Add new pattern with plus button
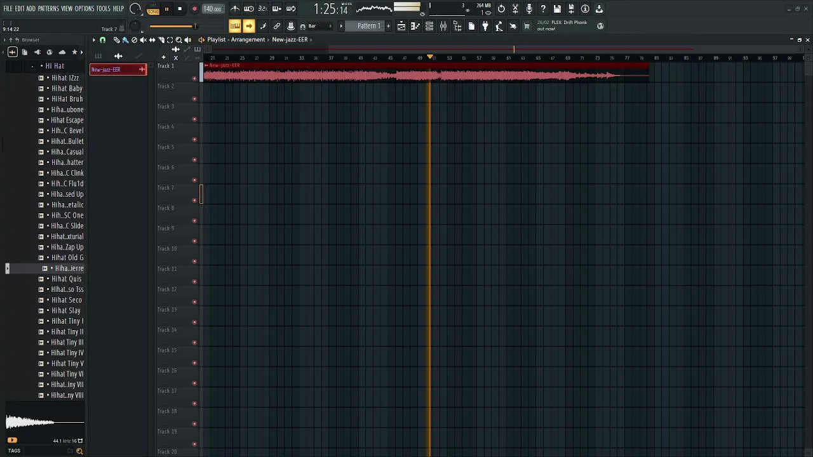Viewport: 813px width, 457px height. 388,26
